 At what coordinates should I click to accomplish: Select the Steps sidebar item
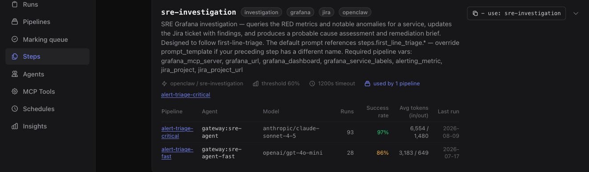click(47, 56)
